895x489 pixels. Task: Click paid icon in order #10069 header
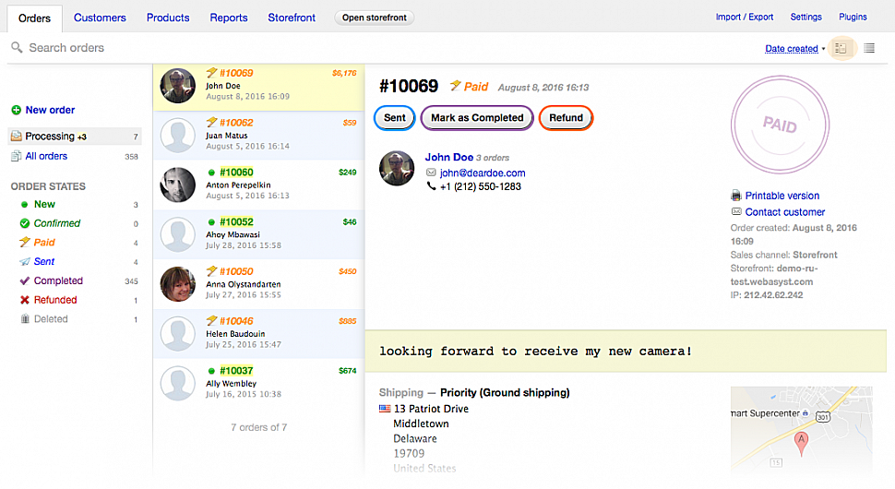[455, 86]
